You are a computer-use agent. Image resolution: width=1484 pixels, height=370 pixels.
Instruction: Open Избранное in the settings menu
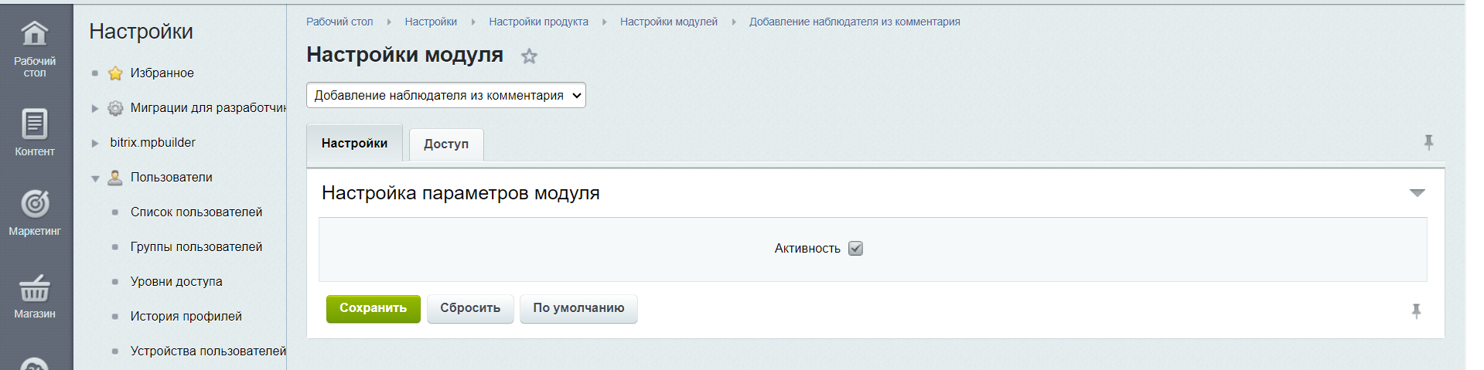tap(162, 73)
